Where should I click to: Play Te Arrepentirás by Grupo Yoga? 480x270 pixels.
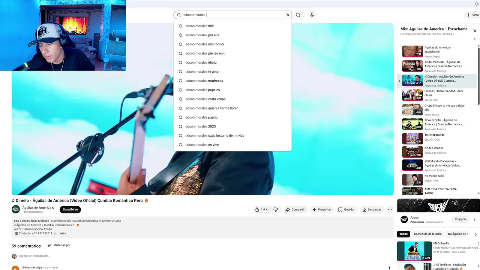tap(438, 139)
